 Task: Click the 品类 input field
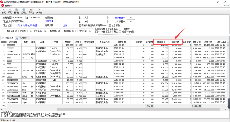pos(98,18)
